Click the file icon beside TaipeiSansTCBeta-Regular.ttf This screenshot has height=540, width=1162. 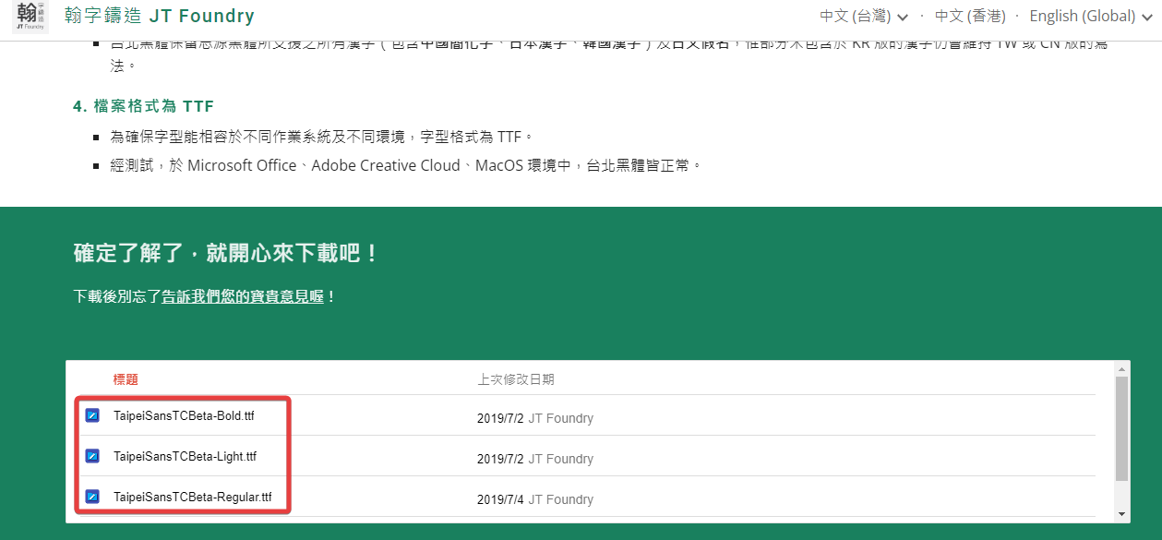[x=92, y=497]
